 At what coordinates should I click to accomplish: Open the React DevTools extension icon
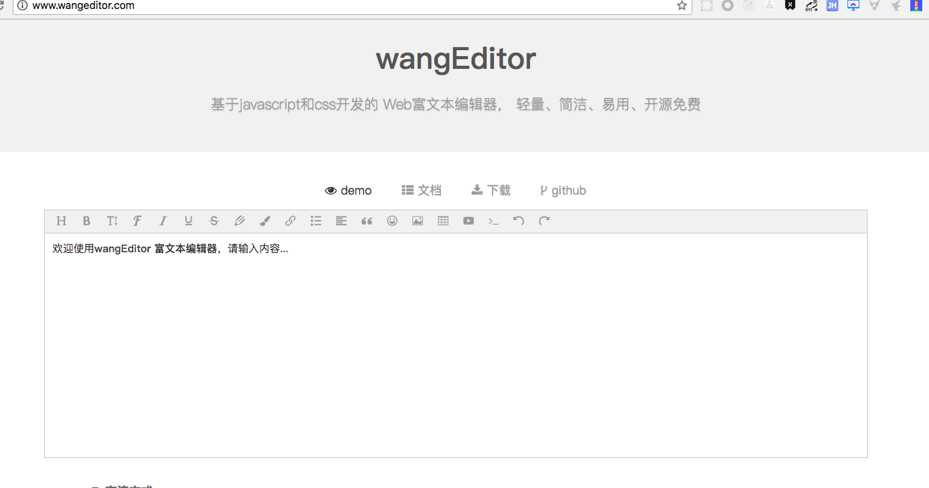point(707,5)
